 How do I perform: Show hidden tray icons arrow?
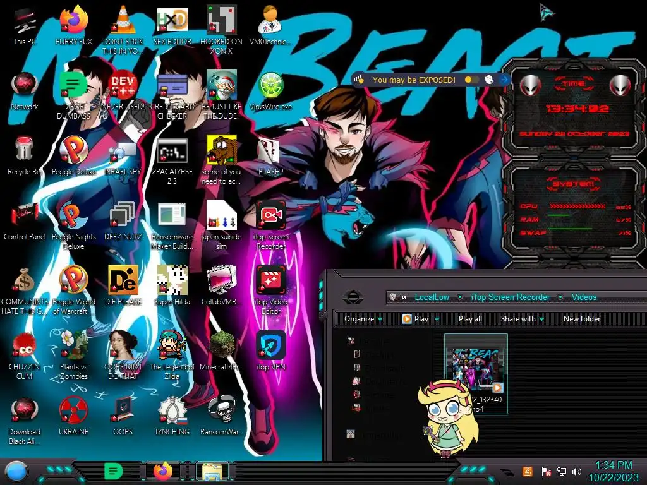[509, 472]
